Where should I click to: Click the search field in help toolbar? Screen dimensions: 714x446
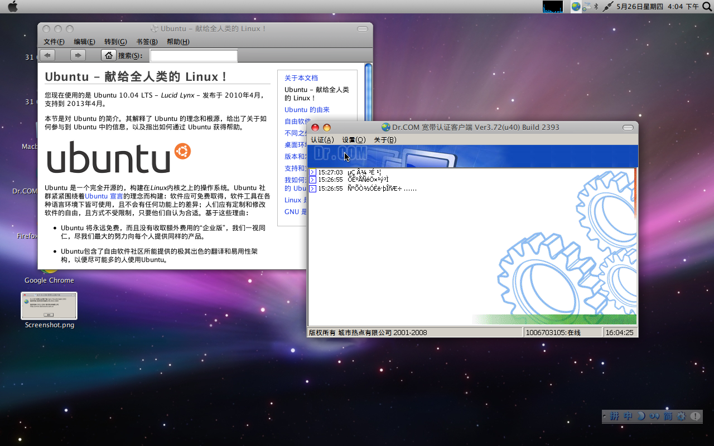tap(194, 56)
